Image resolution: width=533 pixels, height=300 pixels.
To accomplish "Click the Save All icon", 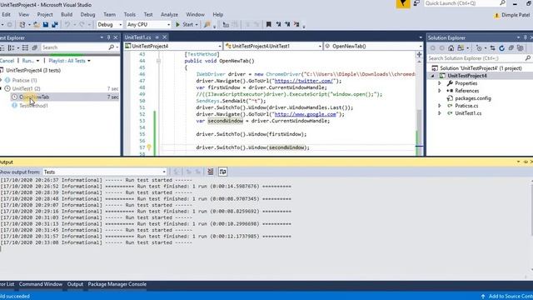I will pos(54,24).
